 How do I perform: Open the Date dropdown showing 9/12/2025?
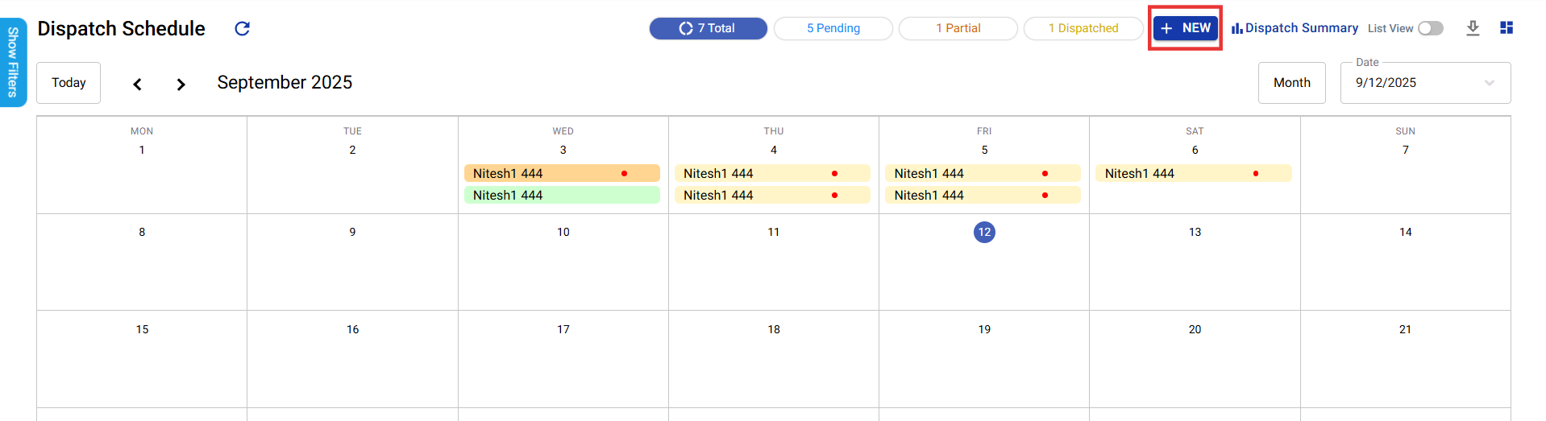1424,83
